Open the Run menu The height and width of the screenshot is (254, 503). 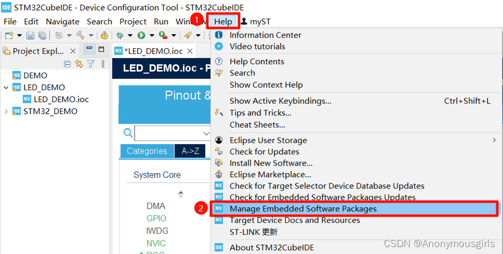pyautogui.click(x=161, y=21)
